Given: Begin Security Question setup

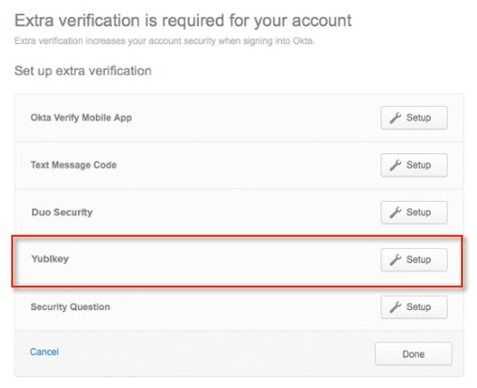Looking at the screenshot, I should [414, 307].
